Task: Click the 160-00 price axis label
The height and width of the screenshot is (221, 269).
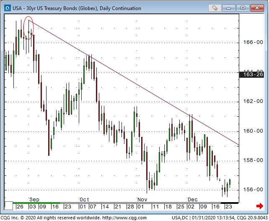Action: pyautogui.click(x=253, y=131)
